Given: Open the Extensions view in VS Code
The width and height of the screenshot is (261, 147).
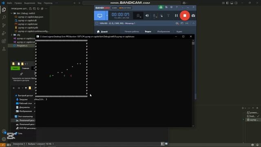Looking at the screenshot, I should pyautogui.click(x=4, y=41).
